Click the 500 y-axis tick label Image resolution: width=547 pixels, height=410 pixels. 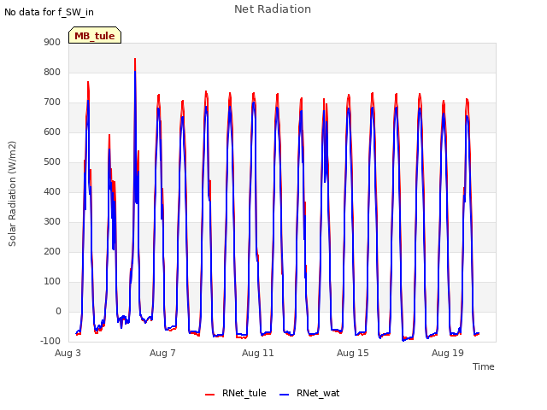tap(52, 161)
